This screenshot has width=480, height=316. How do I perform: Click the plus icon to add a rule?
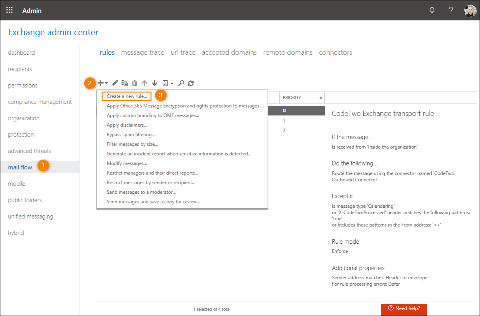[100, 83]
